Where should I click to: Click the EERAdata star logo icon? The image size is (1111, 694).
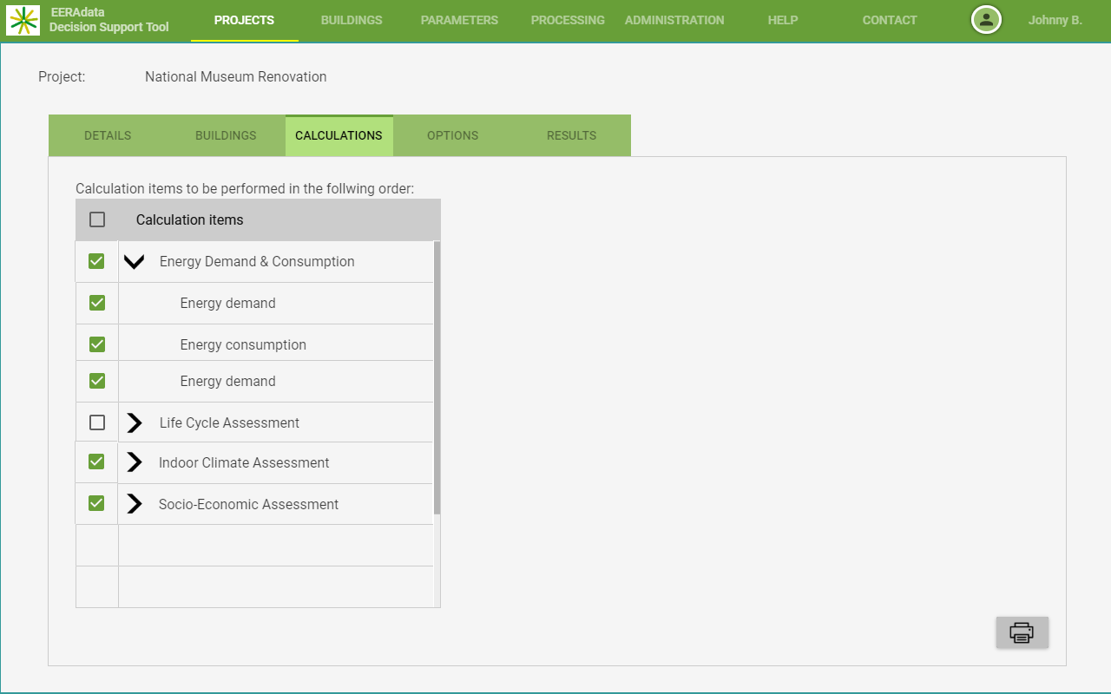pos(23,20)
